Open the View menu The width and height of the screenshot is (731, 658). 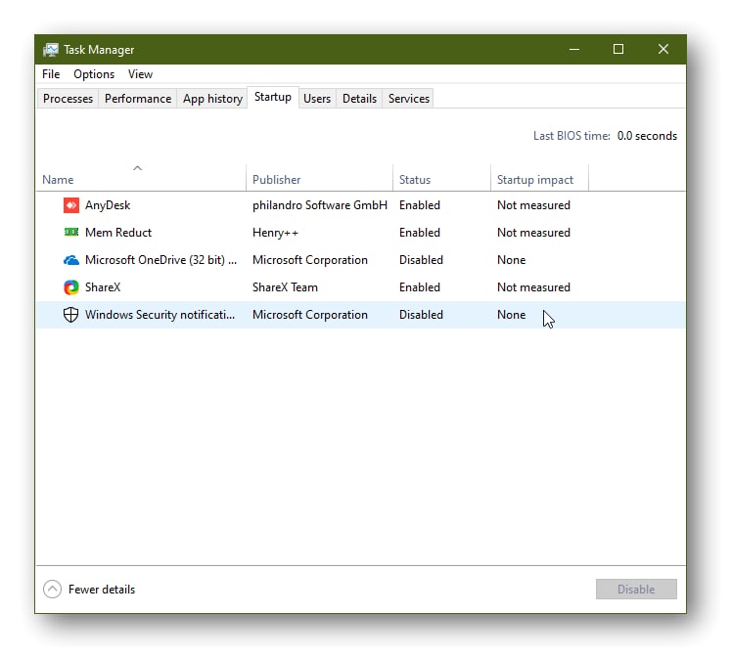140,74
